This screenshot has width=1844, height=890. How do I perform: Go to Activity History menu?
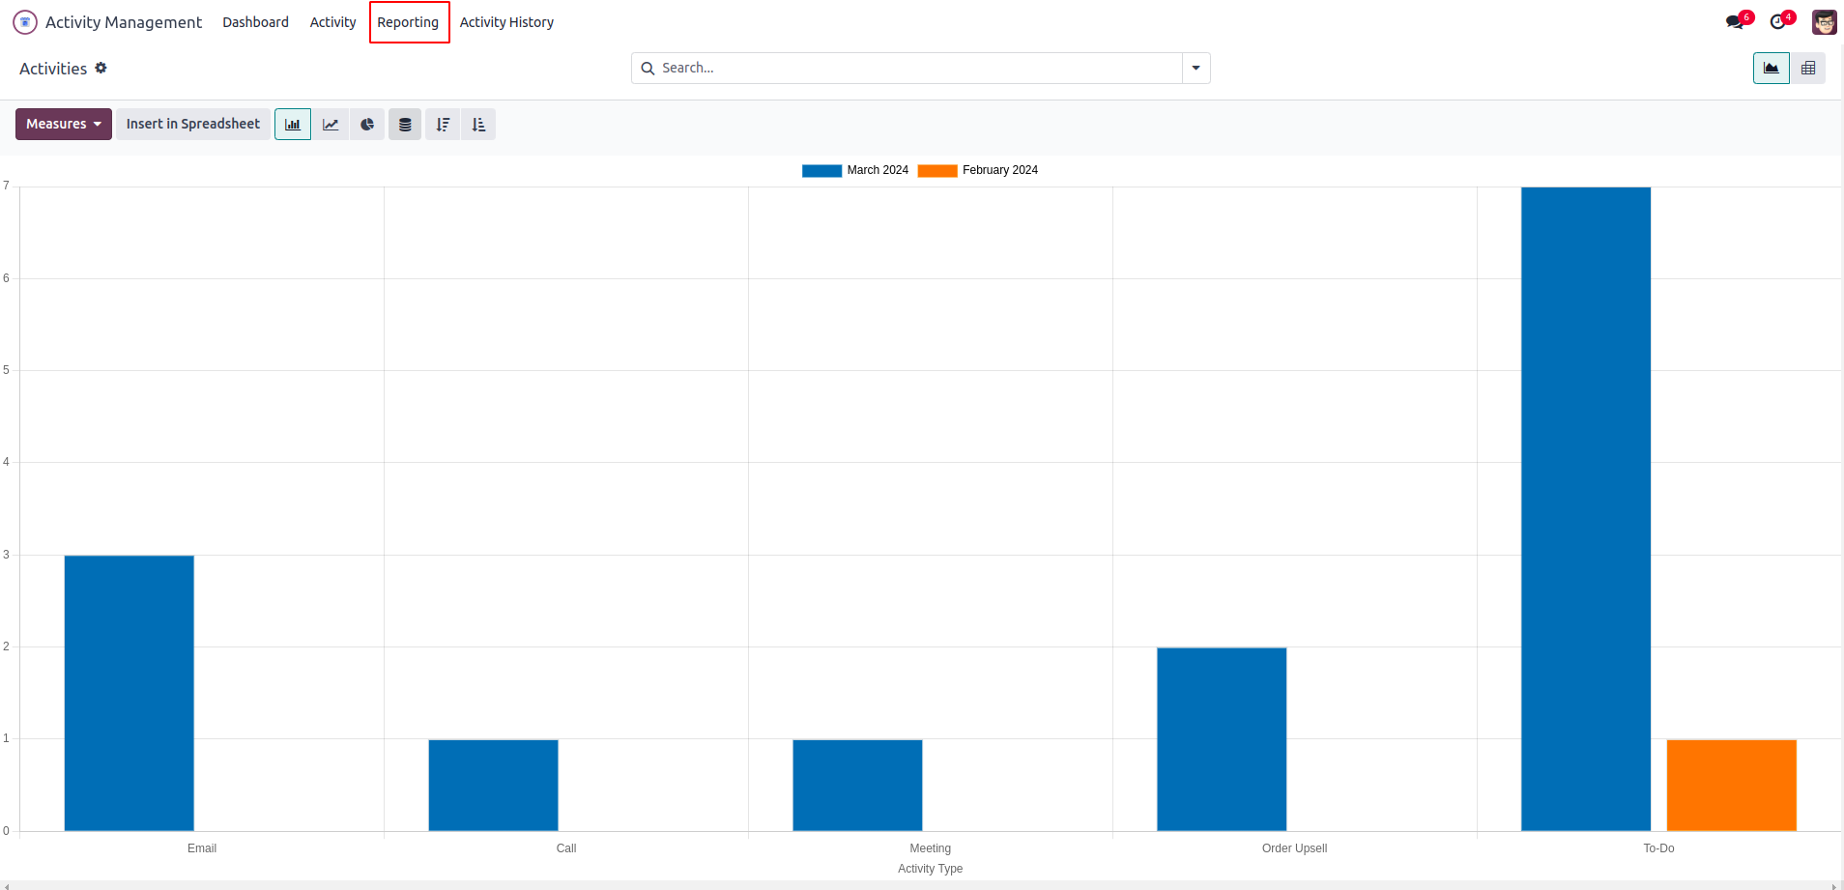tap(506, 22)
